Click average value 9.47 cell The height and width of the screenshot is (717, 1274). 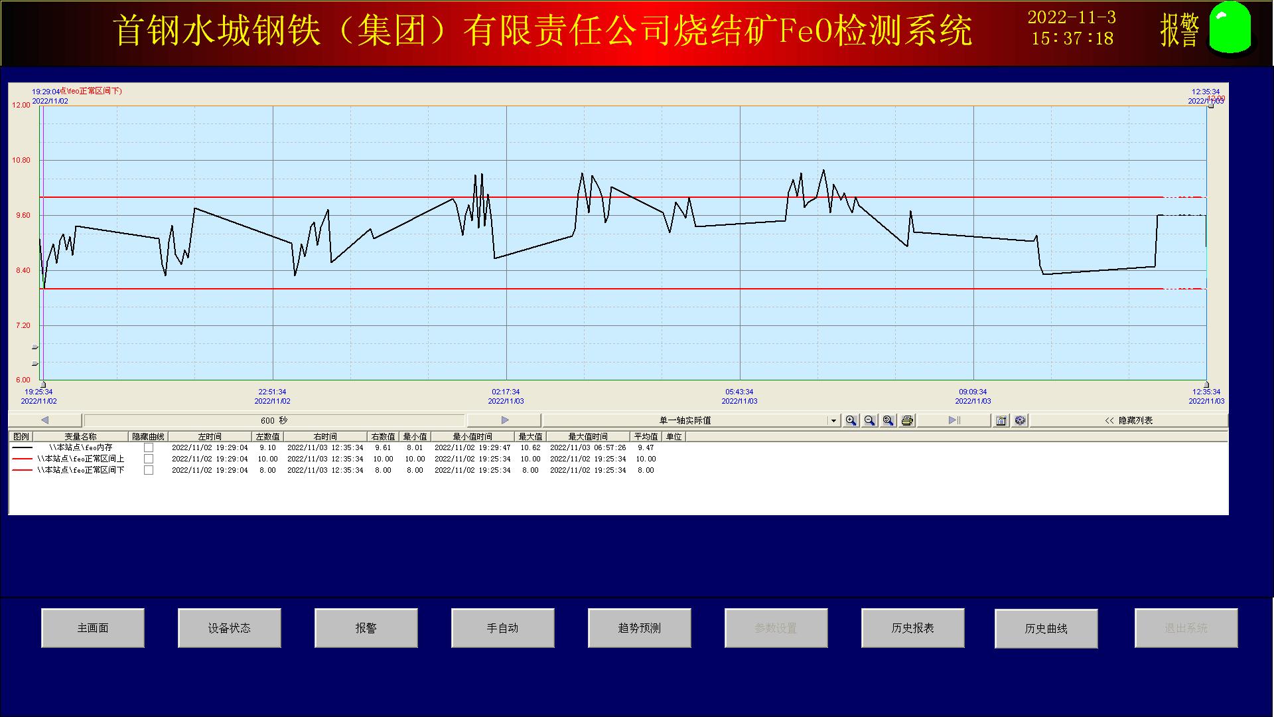coord(646,447)
